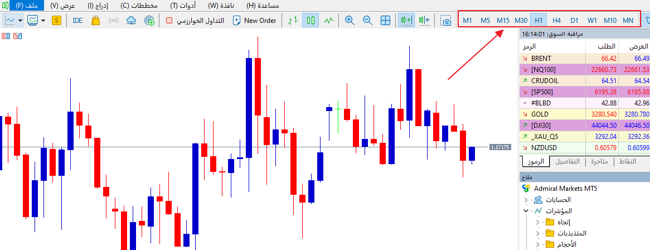This screenshot has height=250, width=650.
Task: Click the العرض column header
Action: 634,46
